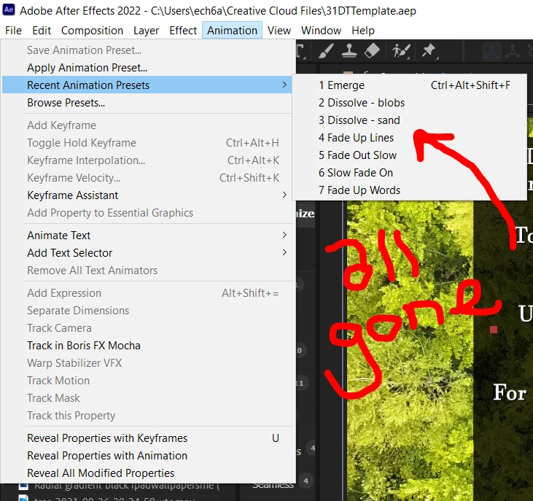Viewport: 533px width, 501px height.
Task: Click the After Effects app icon in title bar
Action: pos(9,9)
